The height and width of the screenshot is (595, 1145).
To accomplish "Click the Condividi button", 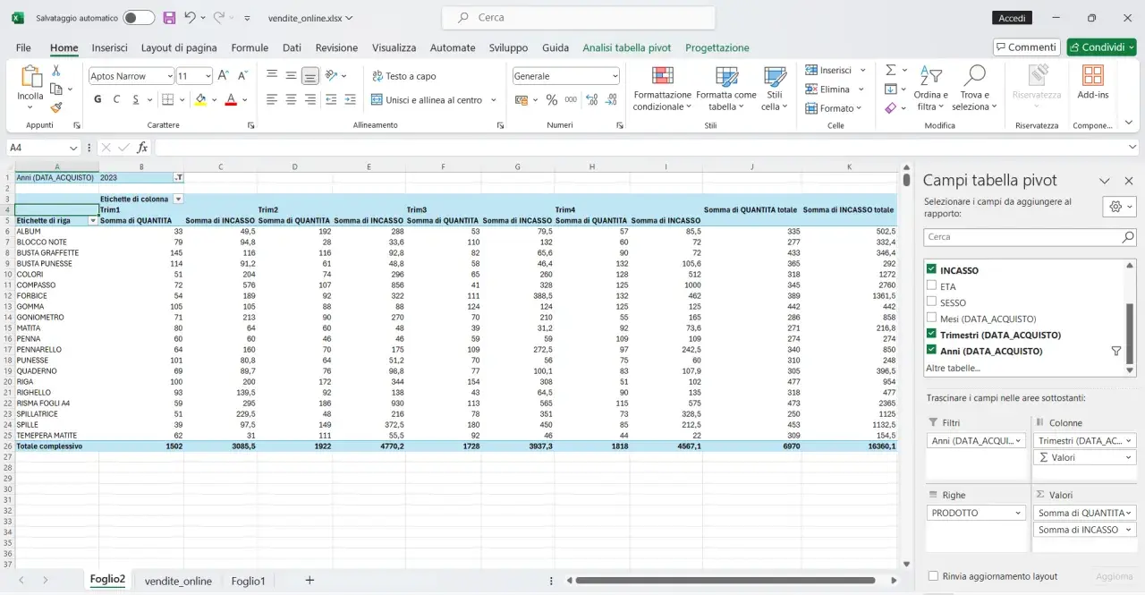I will point(1101,47).
